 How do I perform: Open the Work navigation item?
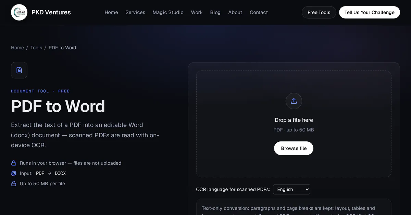[197, 12]
